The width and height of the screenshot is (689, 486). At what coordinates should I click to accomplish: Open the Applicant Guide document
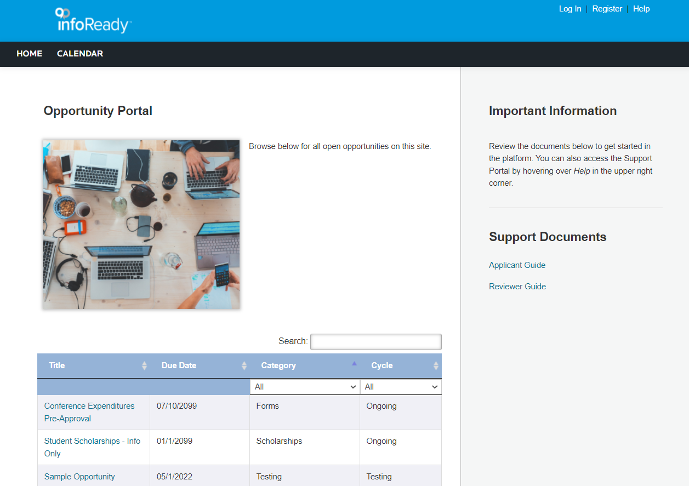pos(517,265)
